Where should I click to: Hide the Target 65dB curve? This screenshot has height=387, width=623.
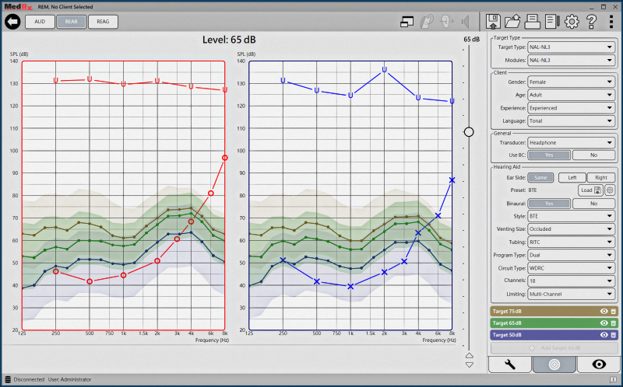[x=604, y=322]
